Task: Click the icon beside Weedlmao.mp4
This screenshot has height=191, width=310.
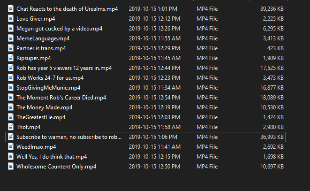Action: pos(11,147)
